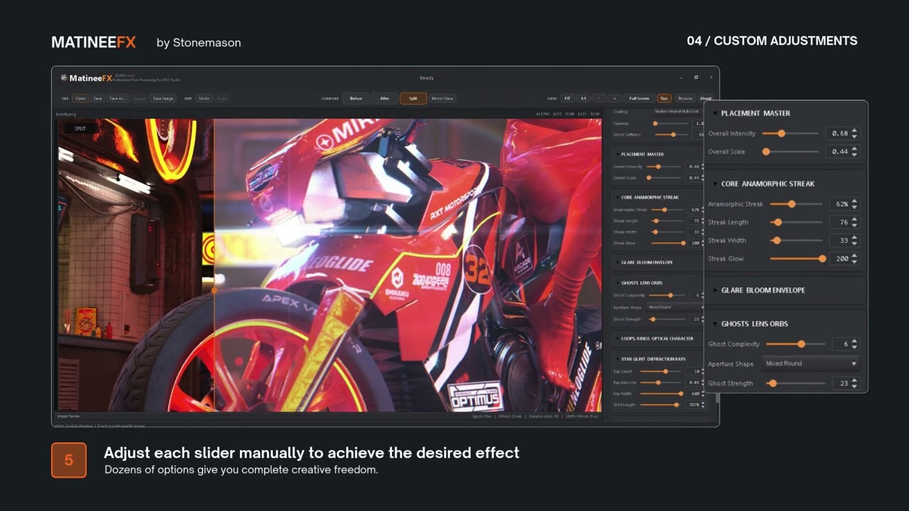909x511 pixels.
Task: Select the Split compare mode
Action: [413, 99]
